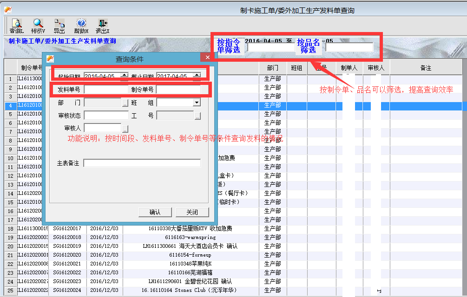Open the 部门 lookup button
This screenshot has width=467, height=297.
coord(125,103)
